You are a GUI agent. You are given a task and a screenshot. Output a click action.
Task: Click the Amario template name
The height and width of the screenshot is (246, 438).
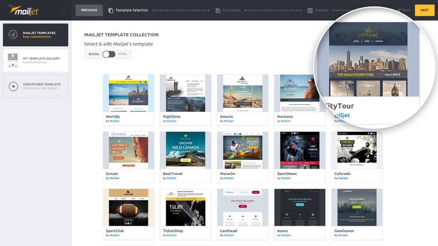tap(227, 116)
